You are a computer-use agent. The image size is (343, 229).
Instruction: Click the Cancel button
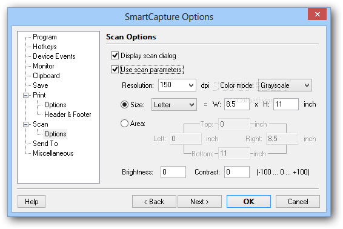298,202
